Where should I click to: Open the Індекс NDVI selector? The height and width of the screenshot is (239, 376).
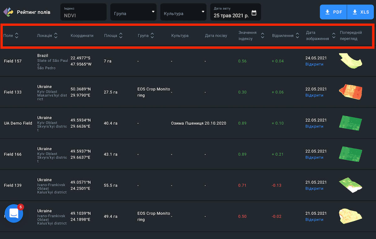83,12
